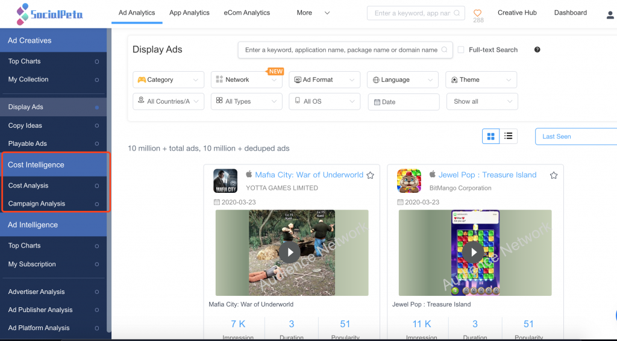The height and width of the screenshot is (341, 617).
Task: Open Ad Publisher Analysis in sidebar
Action: pyautogui.click(x=53, y=310)
